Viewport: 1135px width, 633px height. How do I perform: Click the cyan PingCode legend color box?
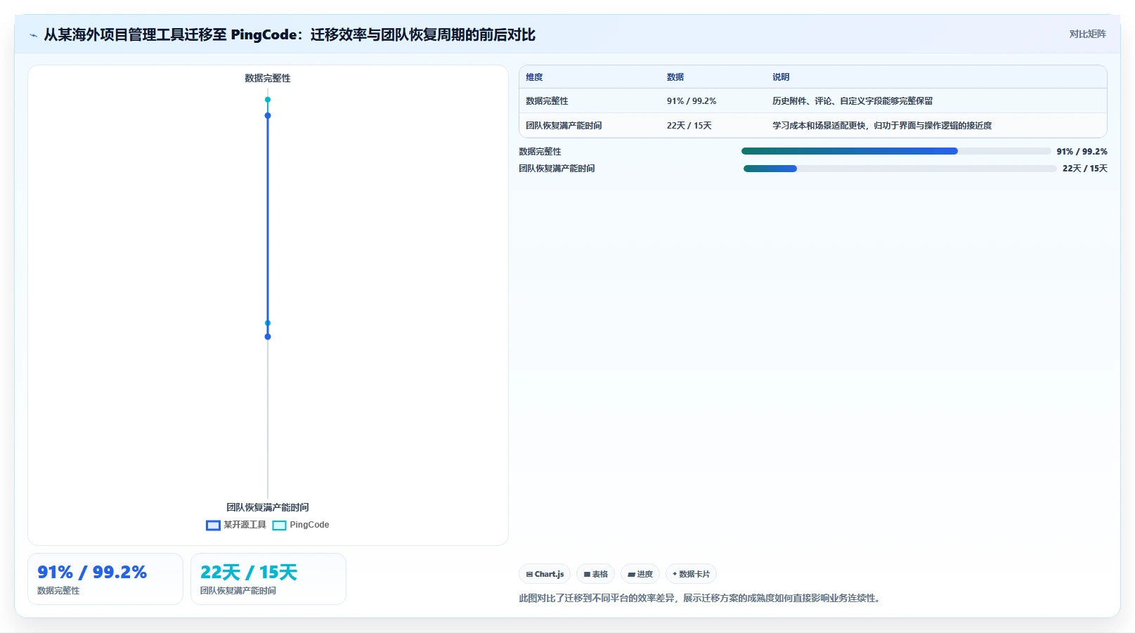tap(279, 526)
